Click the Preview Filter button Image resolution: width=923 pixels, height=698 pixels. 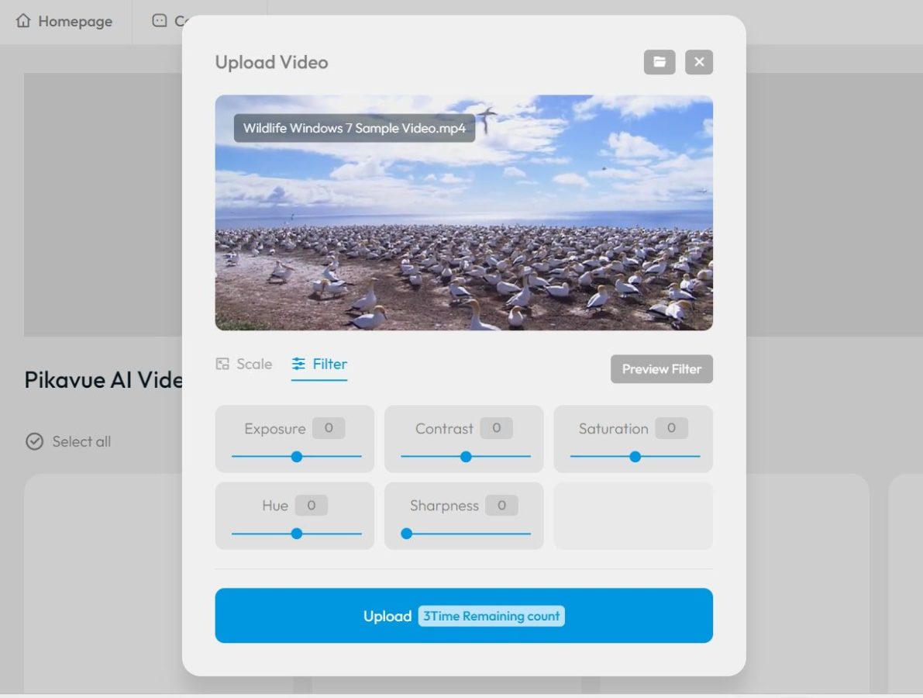pyautogui.click(x=661, y=368)
